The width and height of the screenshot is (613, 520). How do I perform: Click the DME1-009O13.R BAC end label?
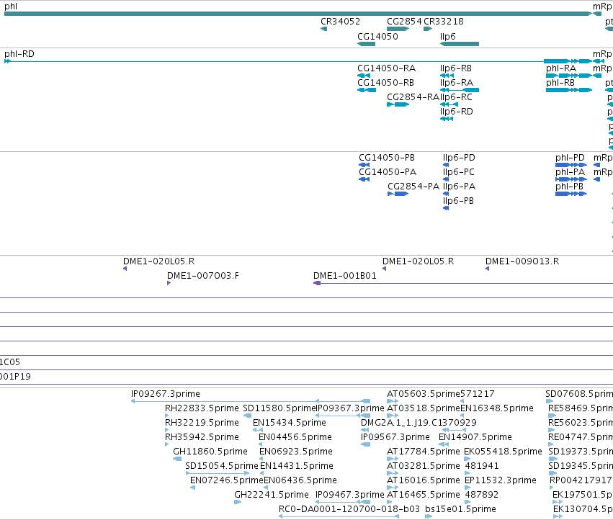(x=522, y=261)
